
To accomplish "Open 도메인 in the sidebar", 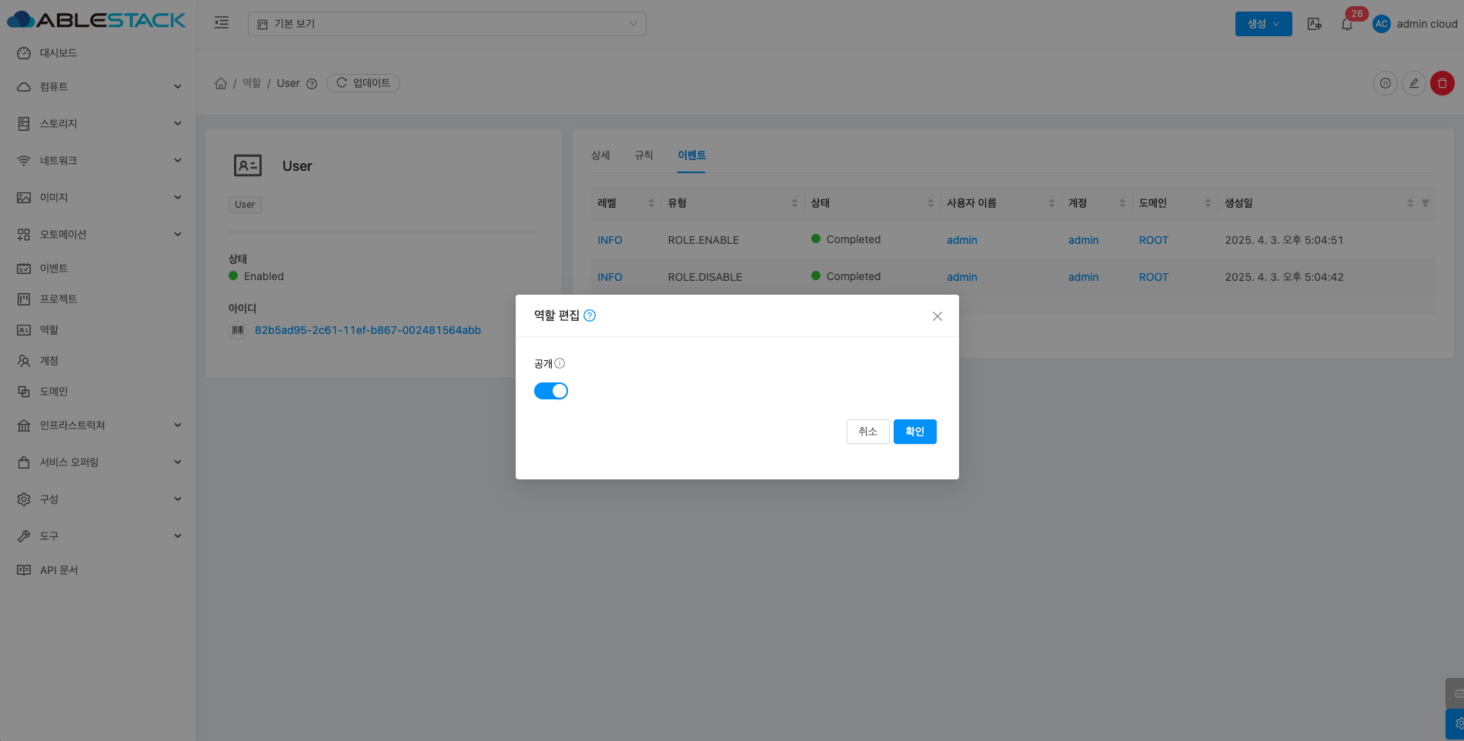I will [98, 392].
